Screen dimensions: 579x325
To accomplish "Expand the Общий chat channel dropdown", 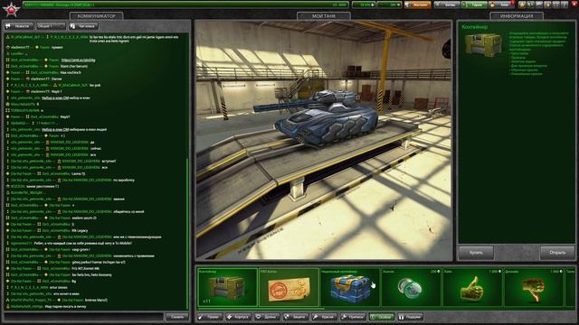I will click(51, 26).
